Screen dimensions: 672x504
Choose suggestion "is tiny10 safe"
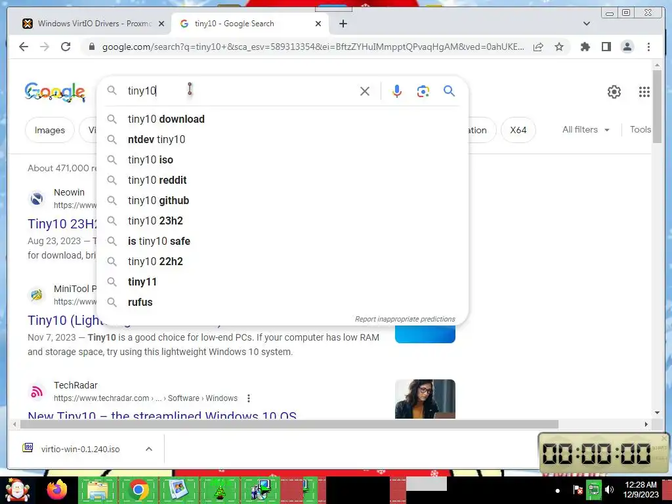click(x=282, y=241)
